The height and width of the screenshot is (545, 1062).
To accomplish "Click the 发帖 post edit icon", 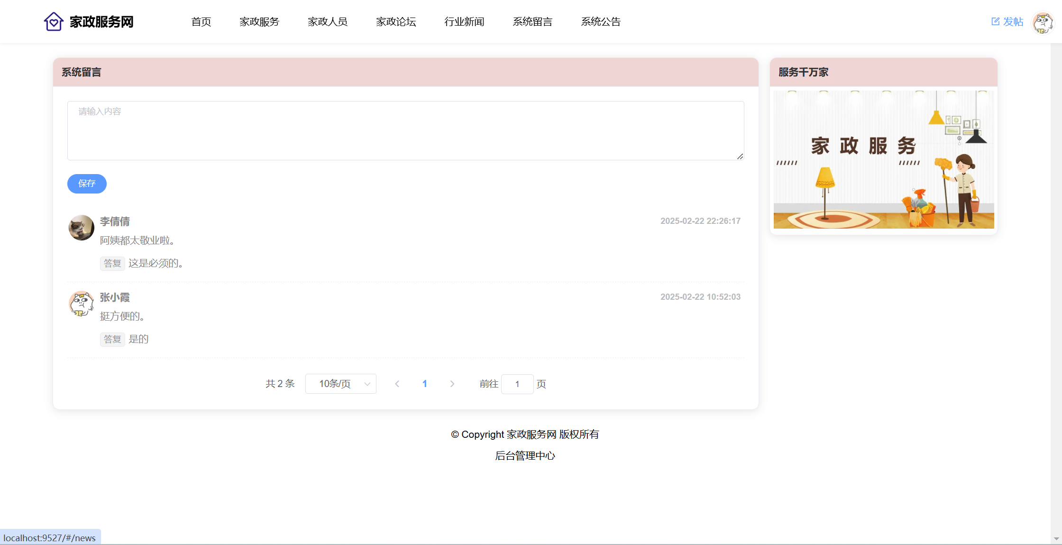I will pos(995,22).
